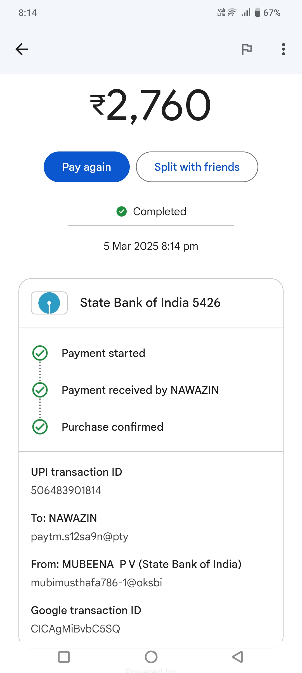Open the three-dot overflow menu
Image resolution: width=302 pixels, height=673 pixels.
(283, 49)
